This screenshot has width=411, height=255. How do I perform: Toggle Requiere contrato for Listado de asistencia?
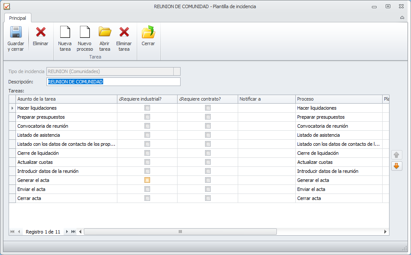[208, 135]
